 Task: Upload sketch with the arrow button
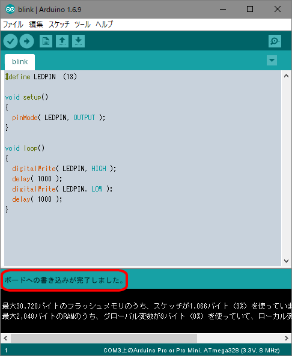click(x=27, y=41)
